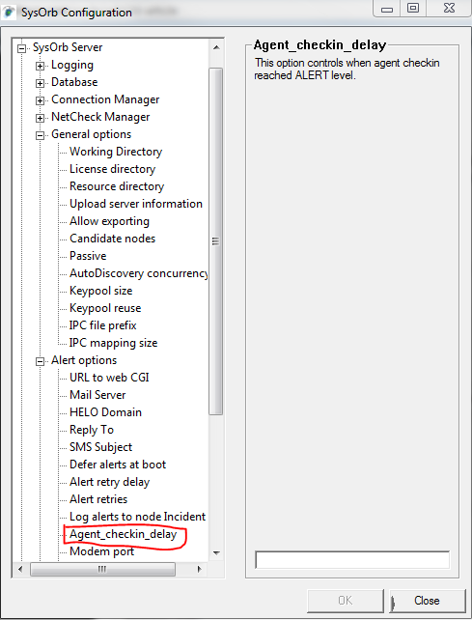Select the Mail Server option
The width and height of the screenshot is (472, 620).
(x=97, y=395)
